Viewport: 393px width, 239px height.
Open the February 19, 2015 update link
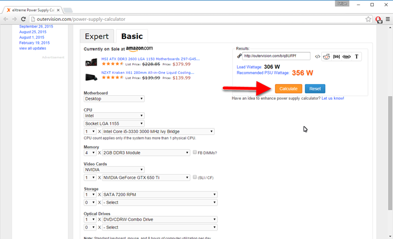[34, 43]
